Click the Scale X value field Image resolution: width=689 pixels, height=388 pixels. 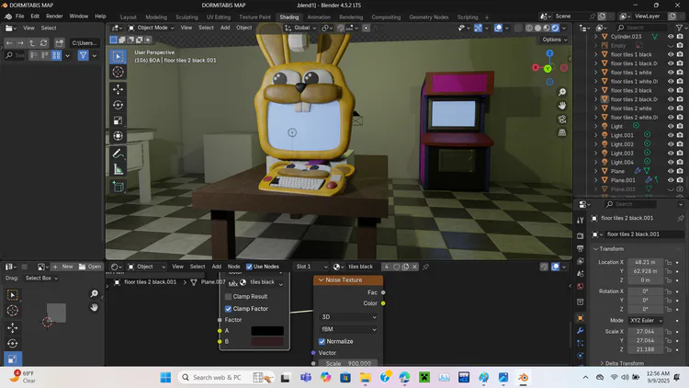coord(645,332)
